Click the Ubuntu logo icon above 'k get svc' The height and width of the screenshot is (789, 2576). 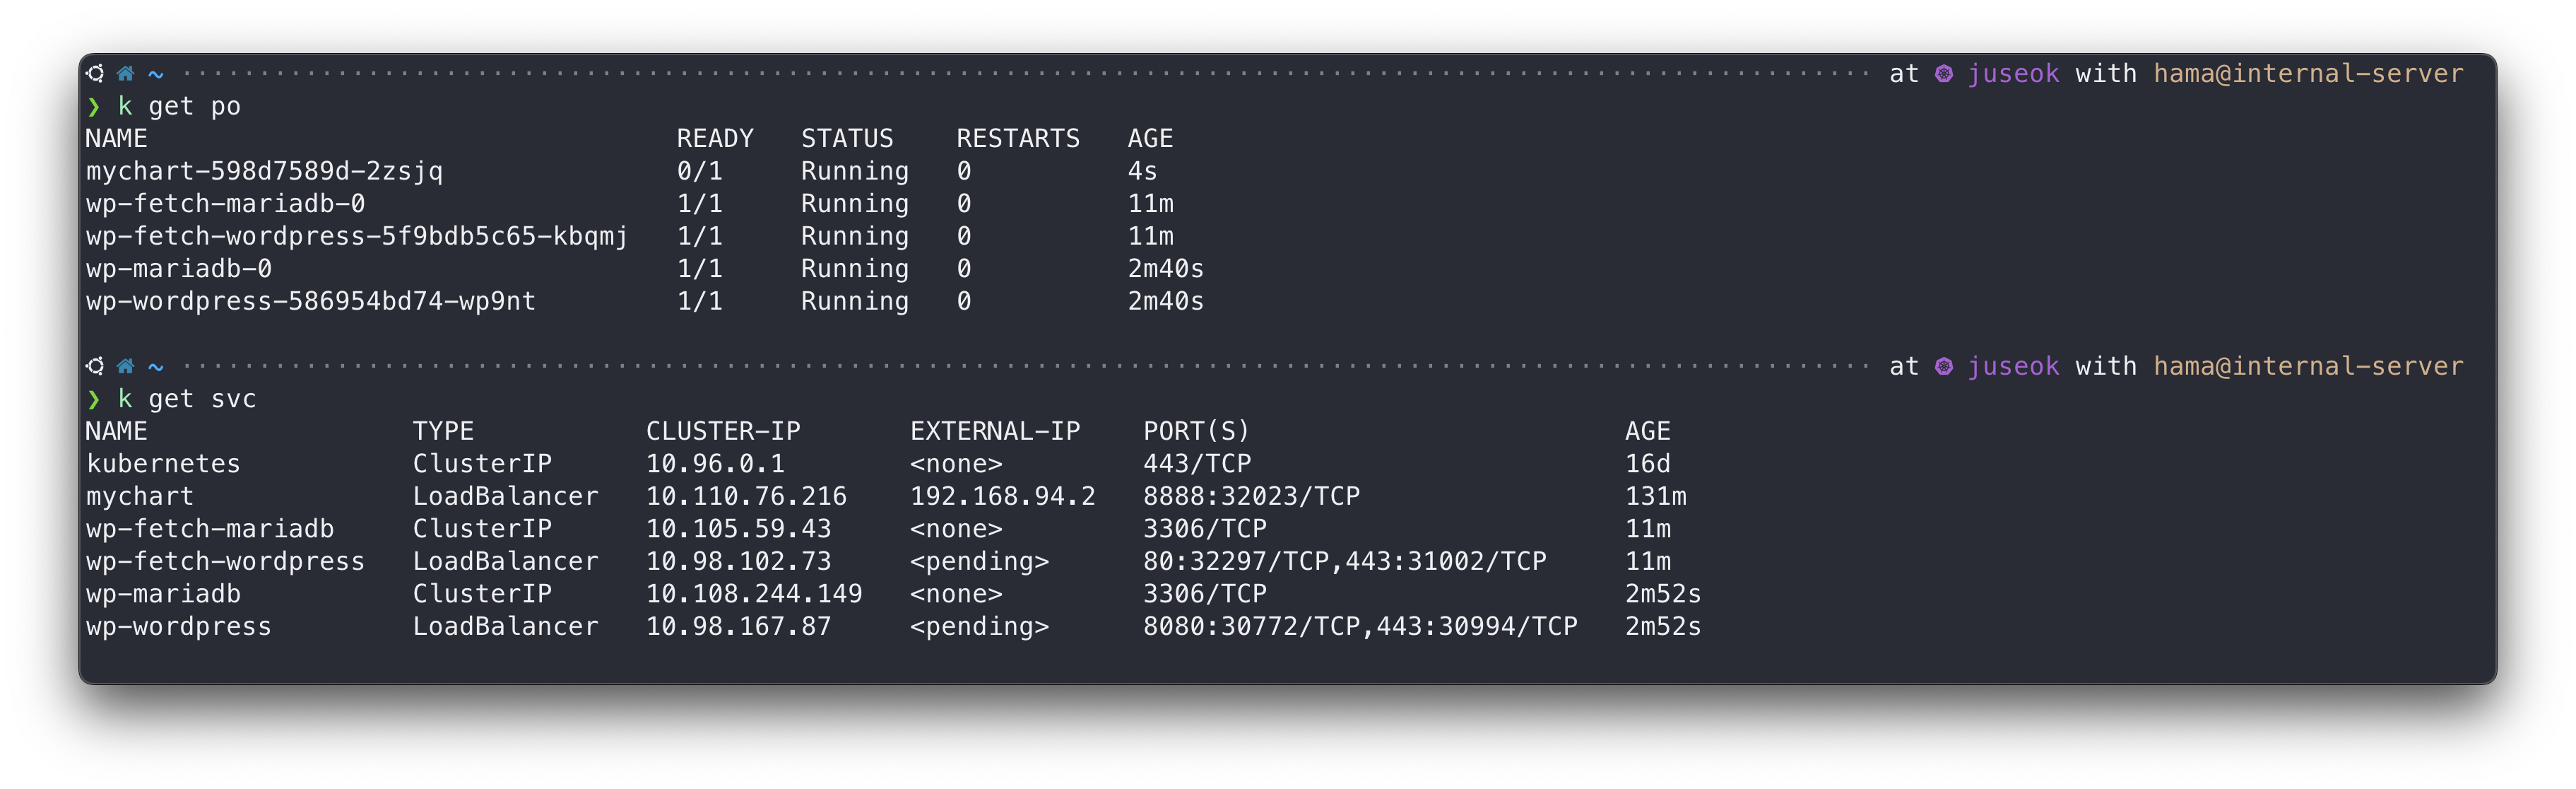(x=95, y=366)
